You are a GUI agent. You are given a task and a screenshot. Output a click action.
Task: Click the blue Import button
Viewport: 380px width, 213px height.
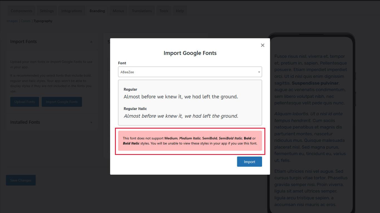(x=249, y=162)
